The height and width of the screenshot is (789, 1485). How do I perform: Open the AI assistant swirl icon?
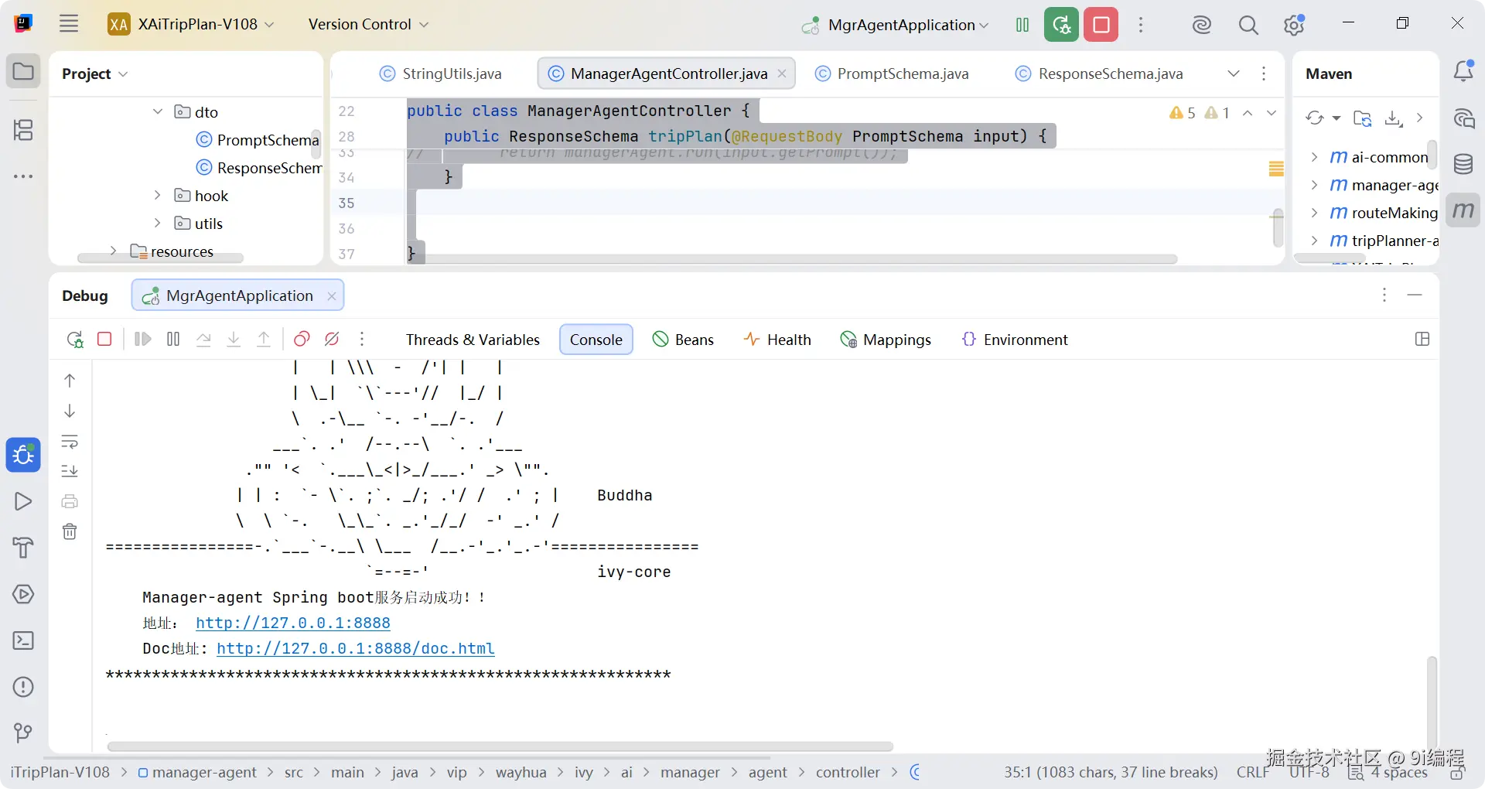click(1201, 25)
